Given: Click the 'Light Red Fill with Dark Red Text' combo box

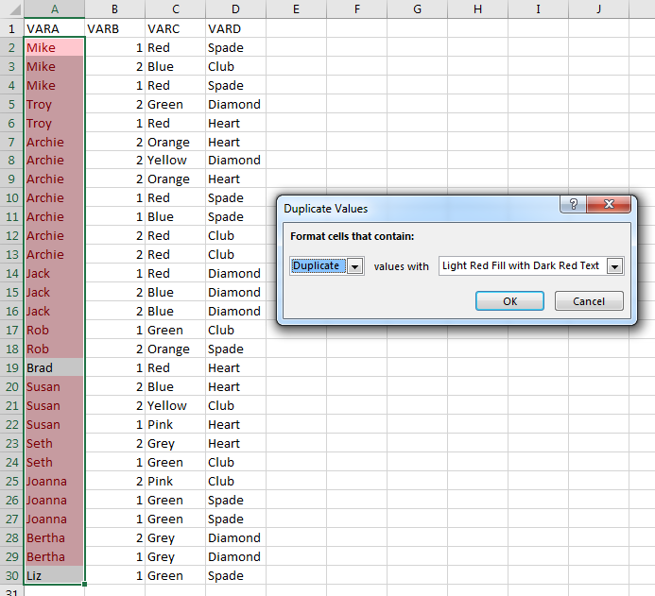Looking at the screenshot, I should pos(531,265).
